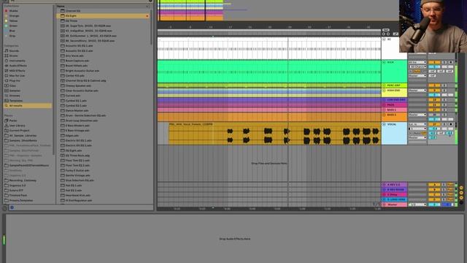Select the Channel Strip EQ & Cabinet.adg rack

coord(86,80)
